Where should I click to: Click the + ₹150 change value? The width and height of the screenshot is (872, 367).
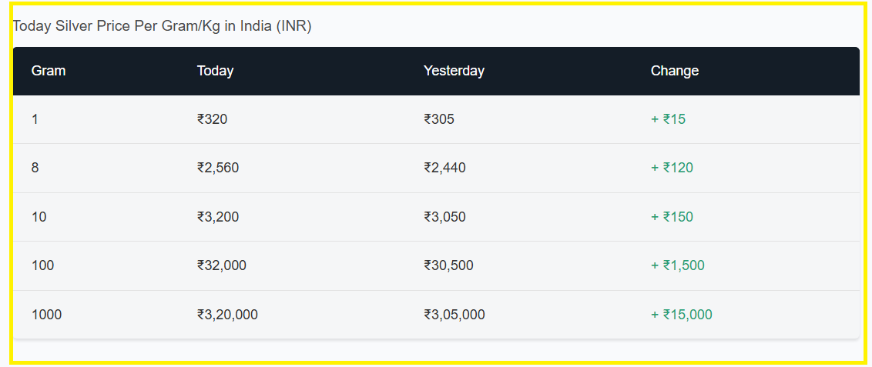[672, 217]
